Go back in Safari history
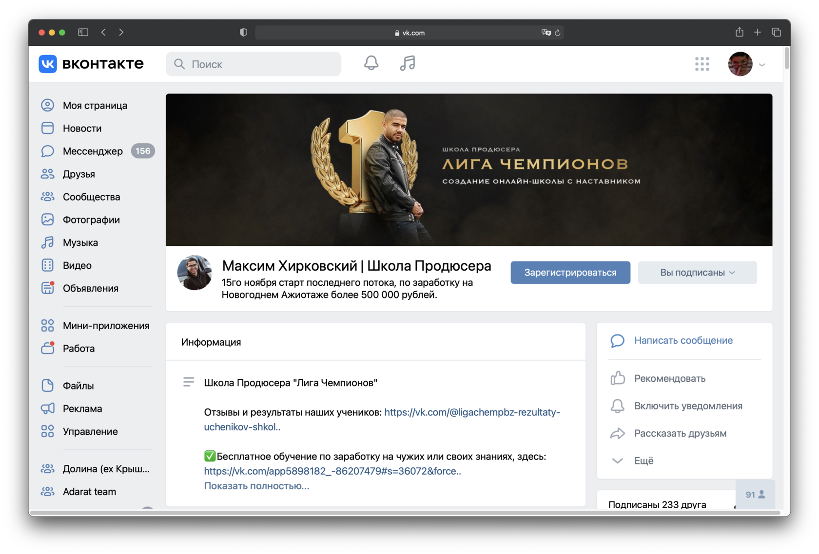 [x=103, y=32]
